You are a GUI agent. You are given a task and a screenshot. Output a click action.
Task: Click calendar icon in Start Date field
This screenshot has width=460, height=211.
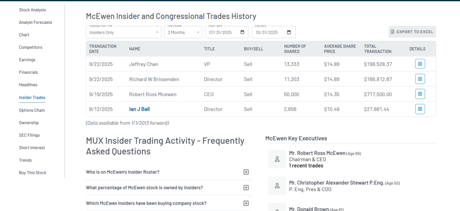pos(241,32)
